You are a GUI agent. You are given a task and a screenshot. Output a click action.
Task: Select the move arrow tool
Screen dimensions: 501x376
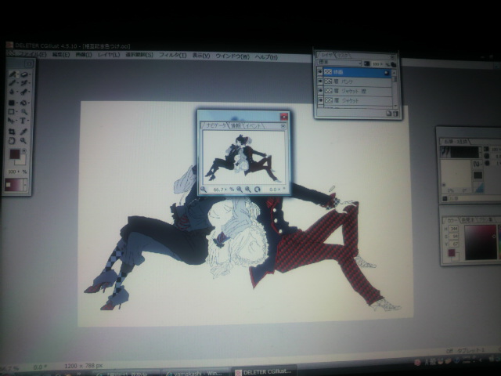(x=11, y=121)
